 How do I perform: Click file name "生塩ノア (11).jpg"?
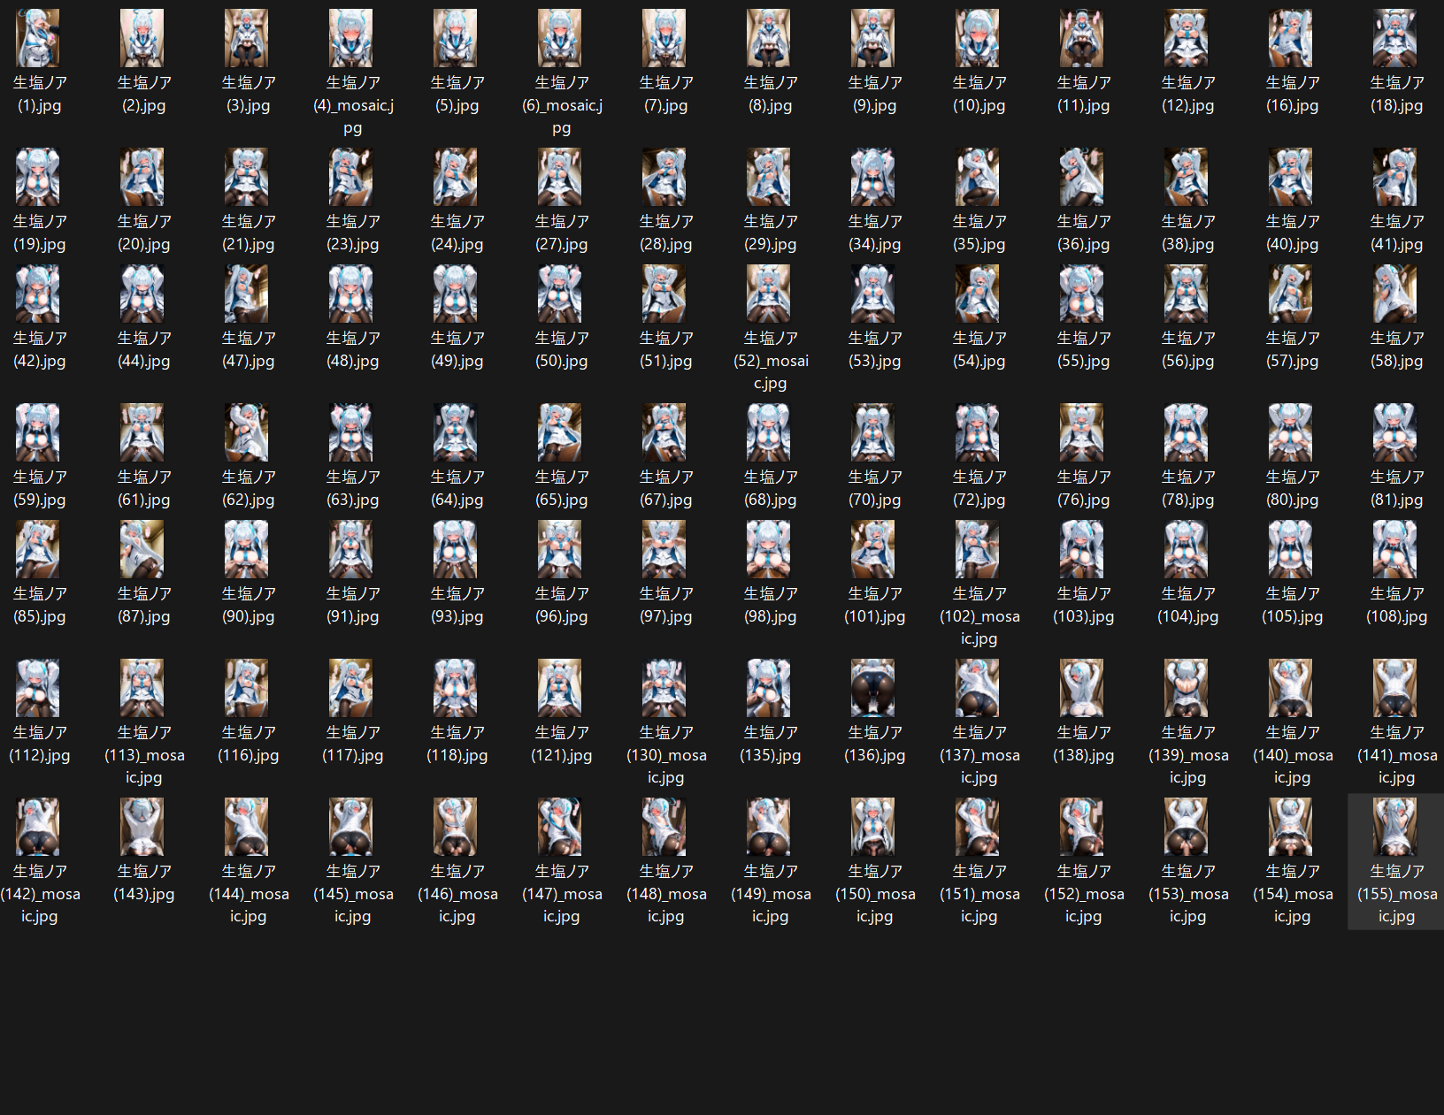point(1083,94)
